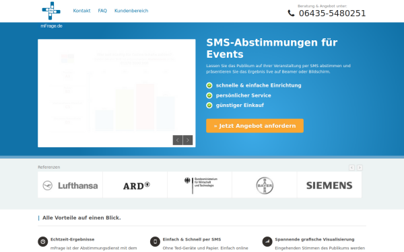Image resolution: width=404 pixels, height=252 pixels.
Task: Click the günstiger Einkauf text
Action: [x=240, y=106]
